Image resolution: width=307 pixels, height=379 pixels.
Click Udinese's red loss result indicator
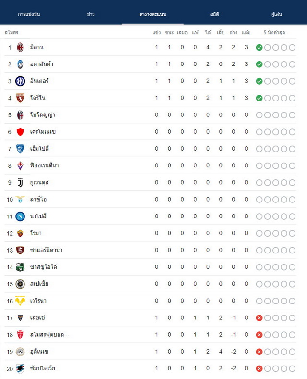(259, 352)
